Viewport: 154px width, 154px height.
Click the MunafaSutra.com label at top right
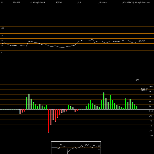(x=142, y=2)
